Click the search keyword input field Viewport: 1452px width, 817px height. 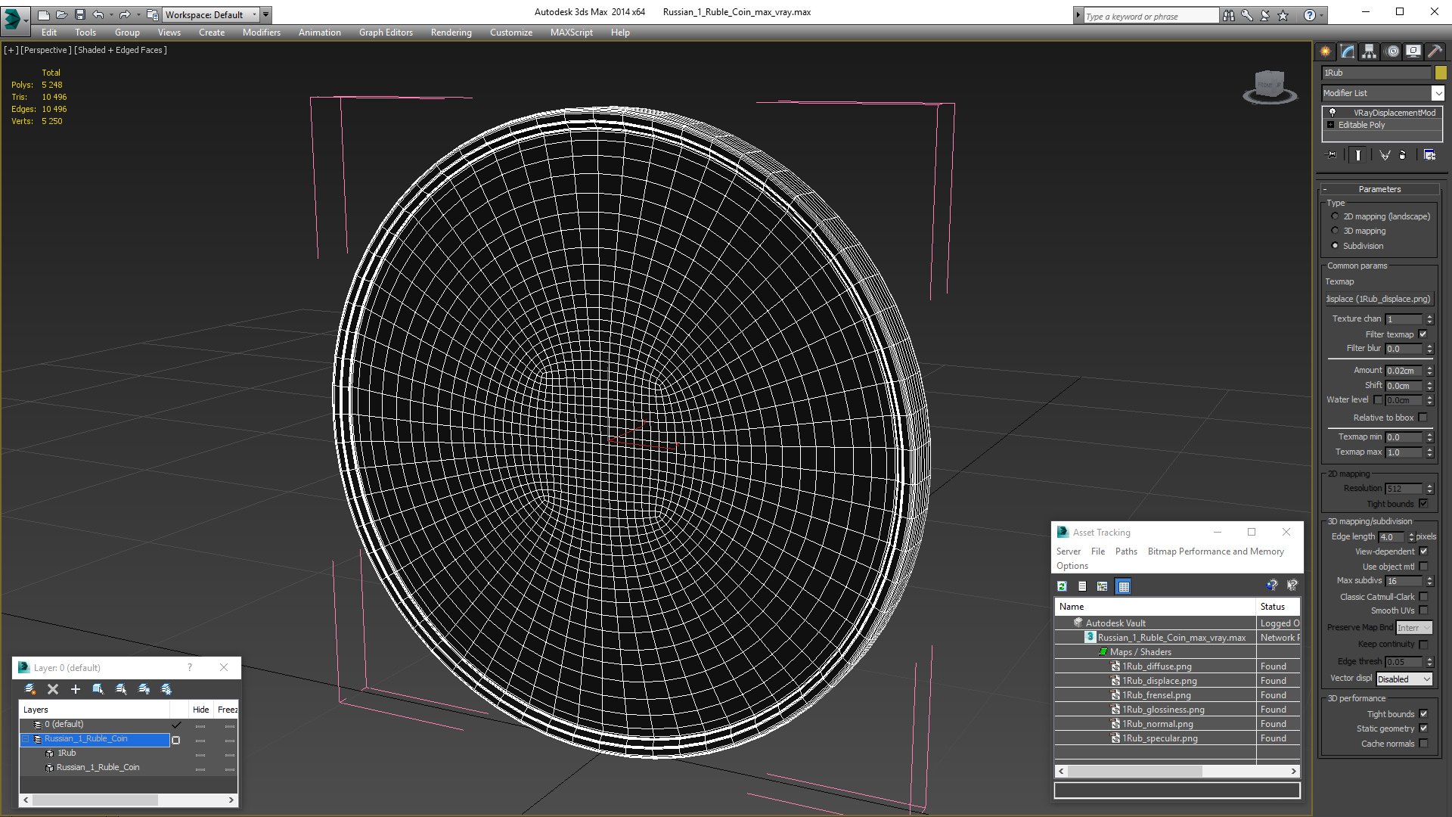click(1151, 16)
